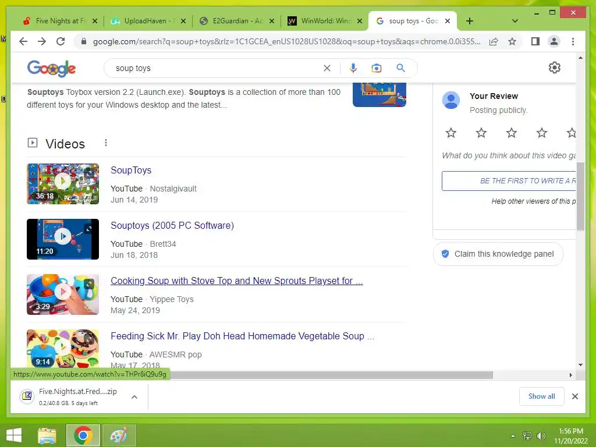Open Chrome side panel
Viewport: 596px width, 447px height.
[535, 41]
